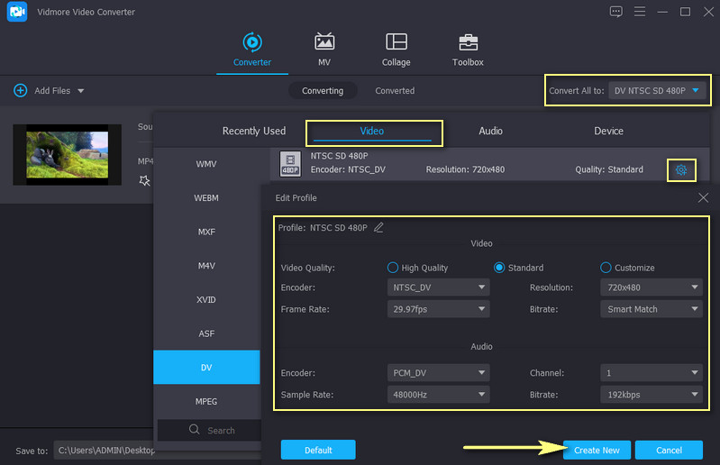Select the High Quality radio button
Image resolution: width=720 pixels, height=465 pixels.
pyautogui.click(x=393, y=268)
